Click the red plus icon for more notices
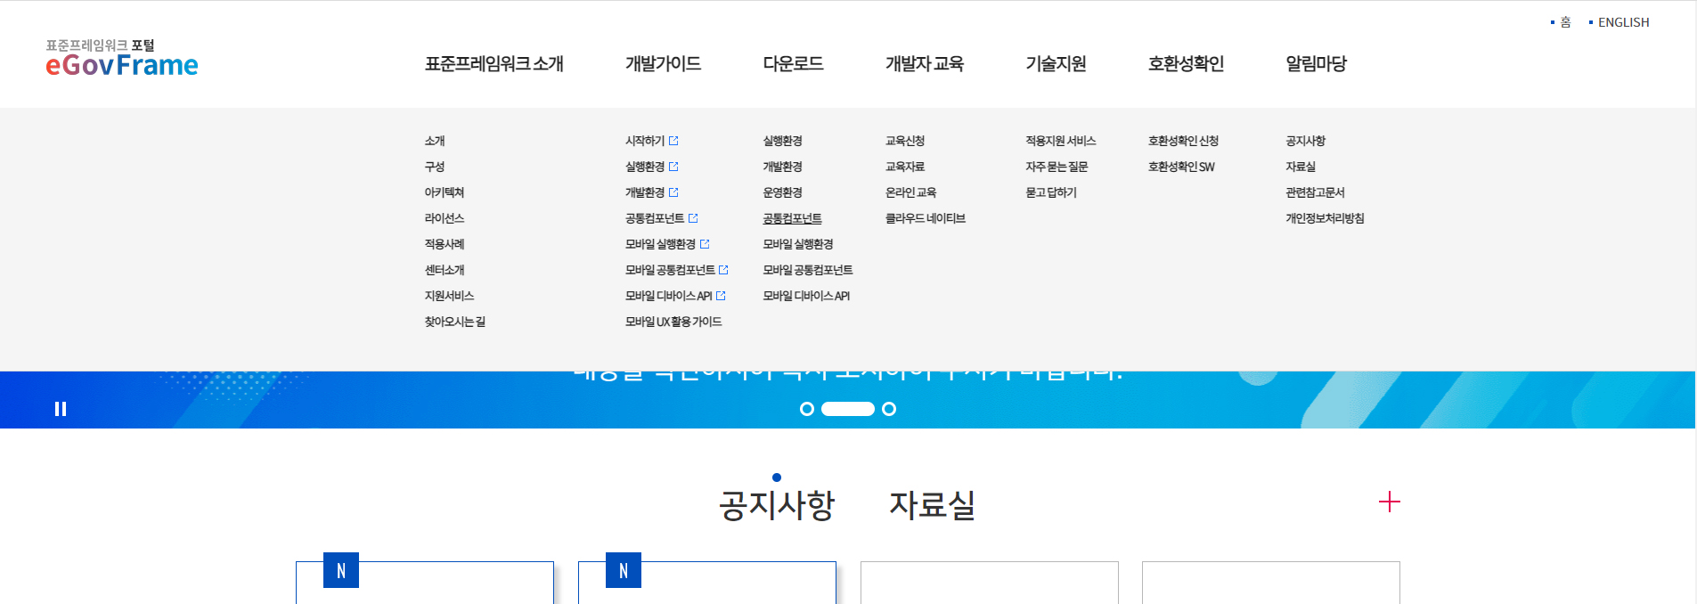This screenshot has height=604, width=1697. point(1389,502)
